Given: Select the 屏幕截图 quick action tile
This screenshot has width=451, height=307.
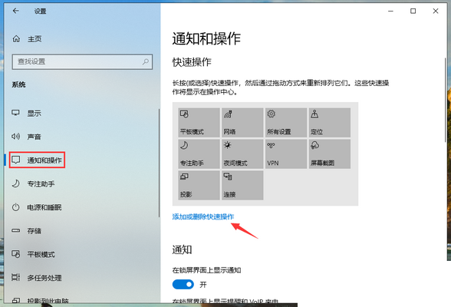Looking at the screenshot, I should tap(330, 154).
